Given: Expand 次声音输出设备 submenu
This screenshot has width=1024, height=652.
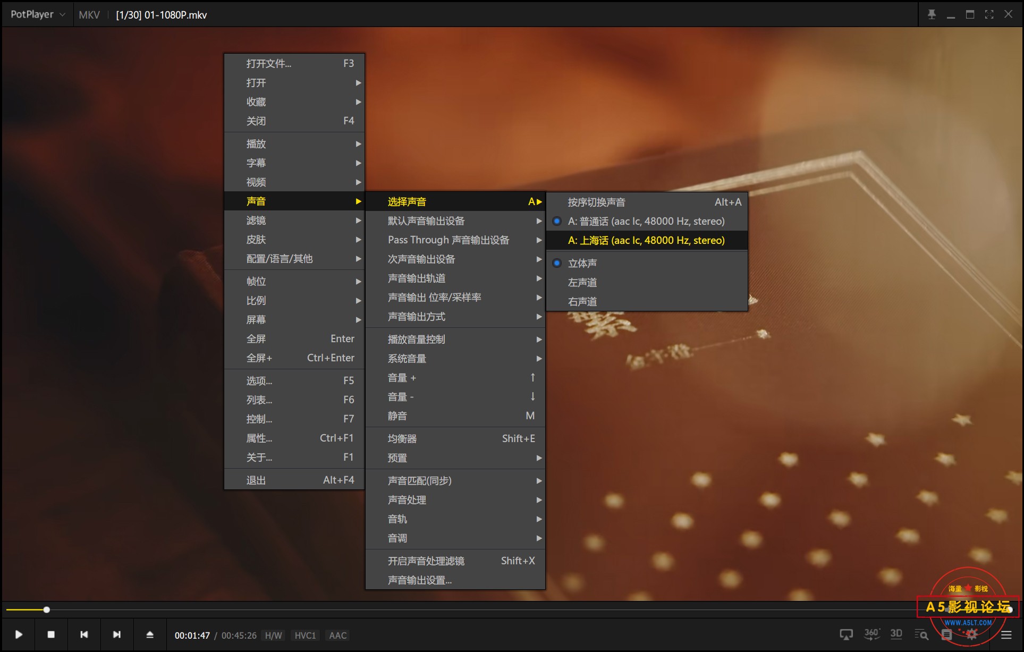Looking at the screenshot, I should [455, 259].
